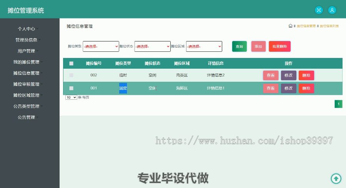Viewport: 346px width, 188px height.
Task: Click the 详情信息 column header
Action: point(216,63)
